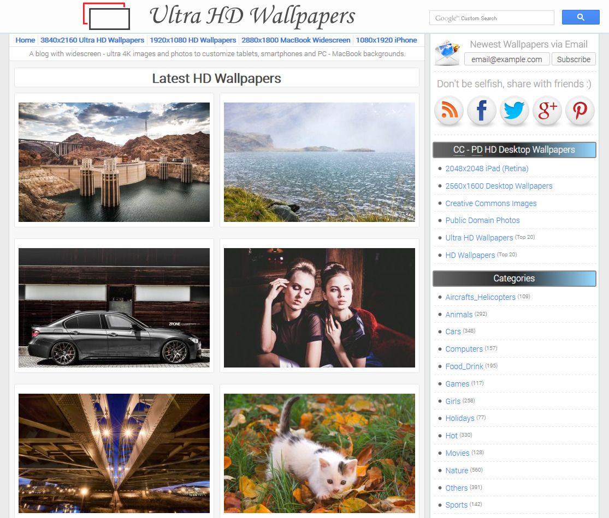Viewport: 609px width, 518px height.
Task: Browse the Nature category link
Action: pyautogui.click(x=457, y=471)
